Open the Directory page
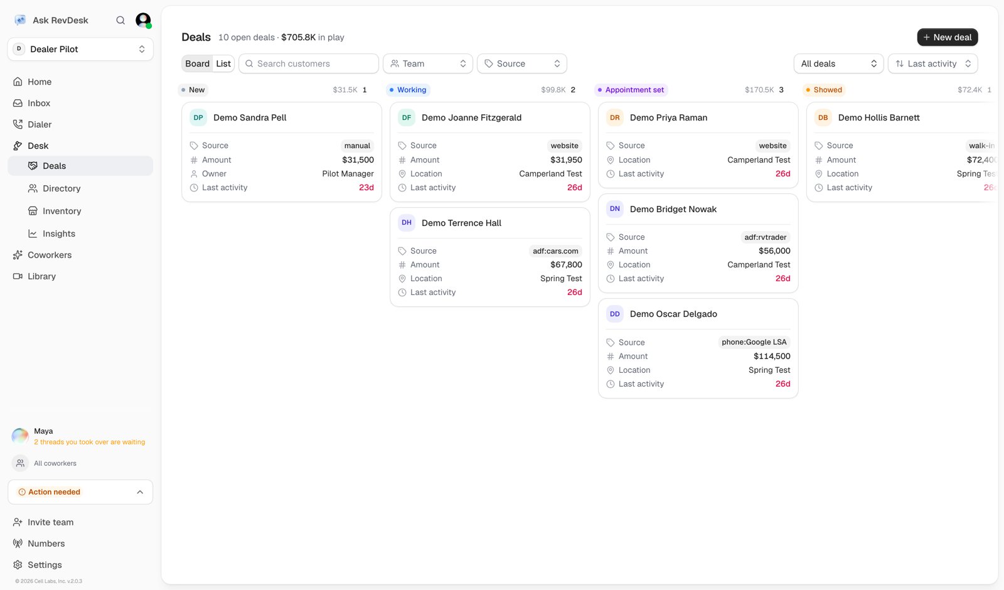Screen dimensions: 1004x590 tap(80, 188)
